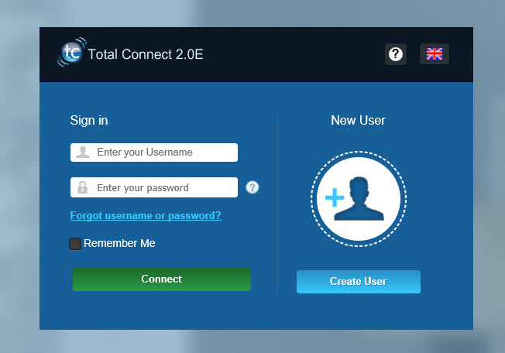Click the Total Connect 2.0E title text
The width and height of the screenshot is (505, 353).
tap(146, 55)
